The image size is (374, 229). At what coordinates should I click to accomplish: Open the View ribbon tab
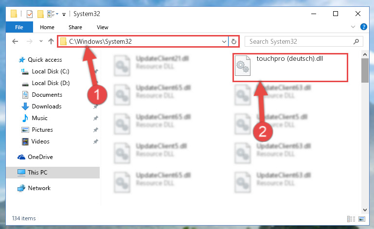103,27
